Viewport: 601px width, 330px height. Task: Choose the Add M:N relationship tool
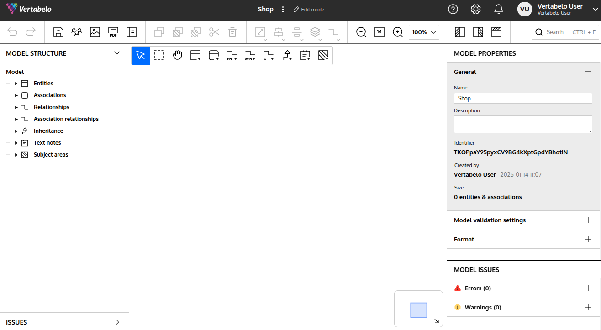coord(250,56)
